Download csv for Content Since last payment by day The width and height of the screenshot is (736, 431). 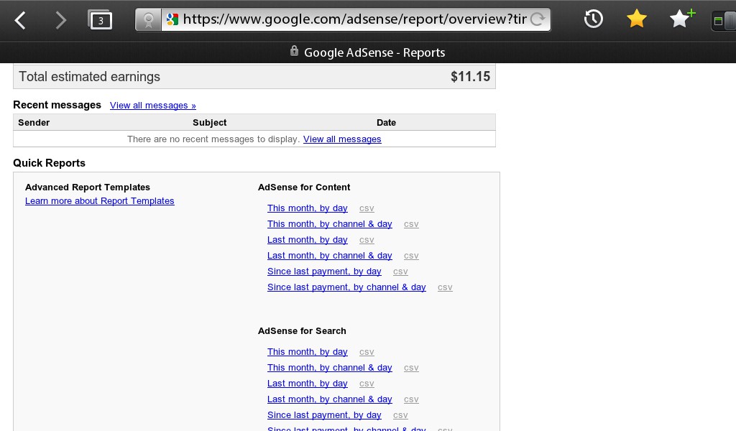tap(400, 272)
